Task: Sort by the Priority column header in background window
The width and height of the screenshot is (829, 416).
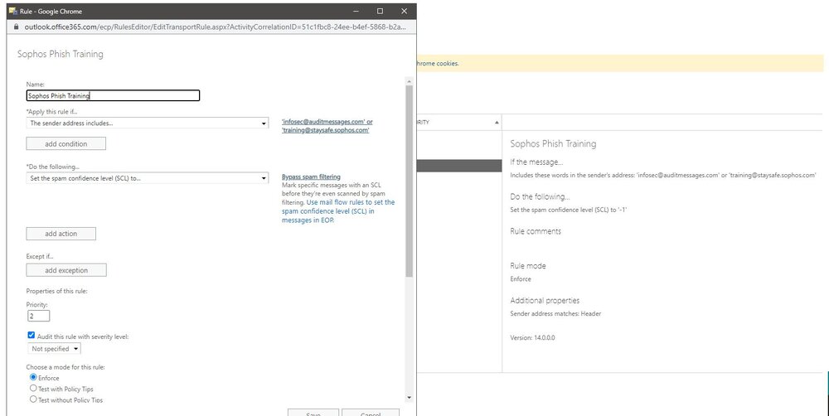Action: point(458,122)
